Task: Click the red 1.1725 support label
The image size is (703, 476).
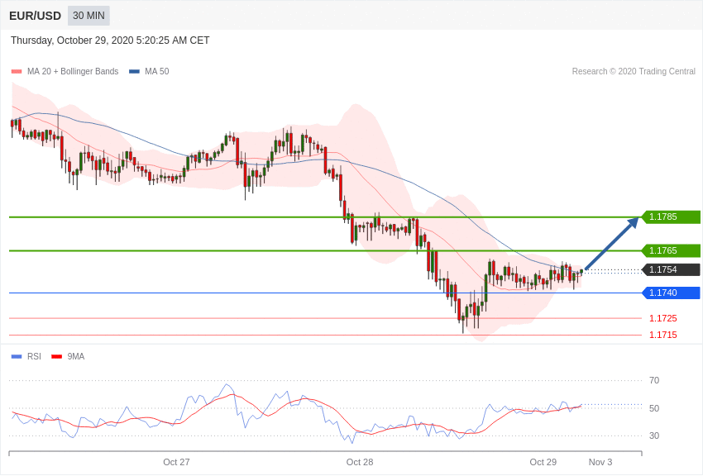Action: point(663,318)
